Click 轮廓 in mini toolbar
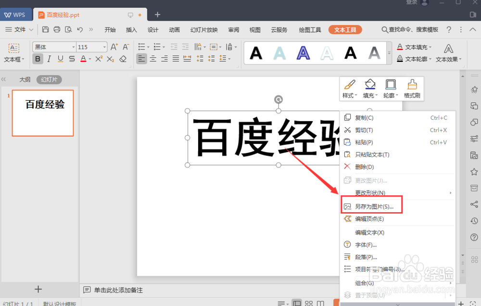The width and height of the screenshot is (481, 306). point(391,89)
